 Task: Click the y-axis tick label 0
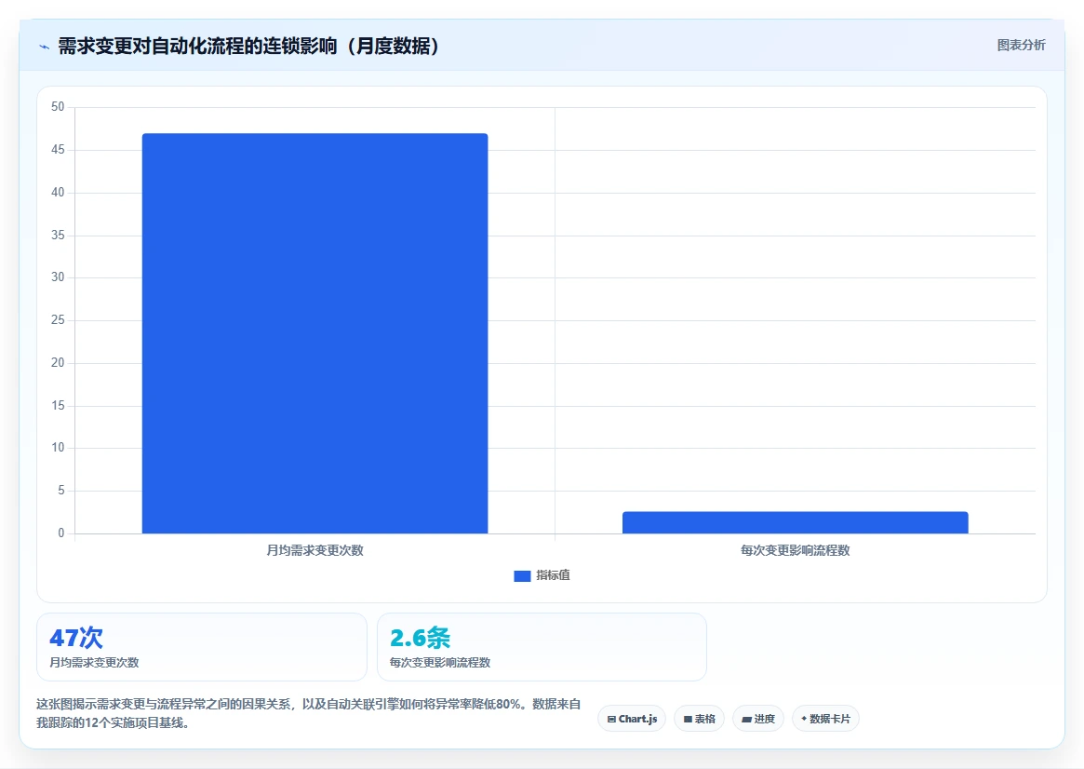[x=60, y=533]
